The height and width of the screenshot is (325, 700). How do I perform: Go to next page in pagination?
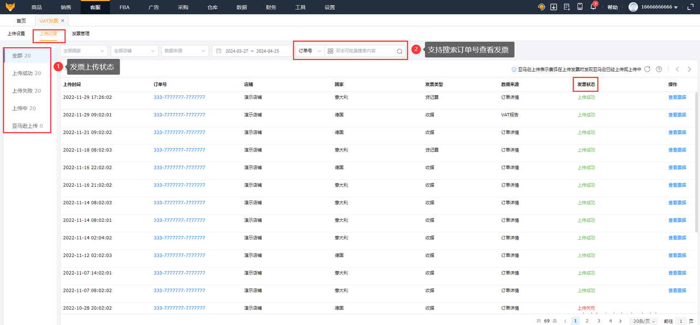pyautogui.click(x=621, y=321)
